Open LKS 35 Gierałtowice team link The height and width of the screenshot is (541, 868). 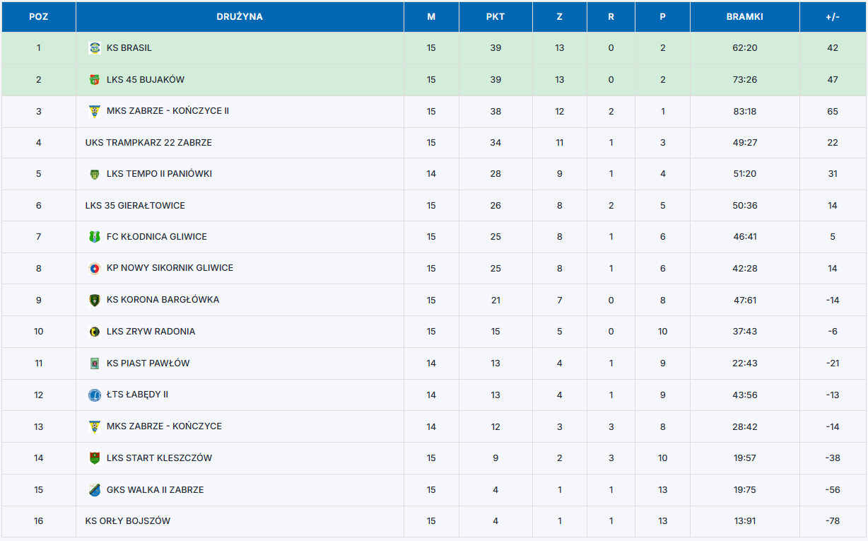pos(135,206)
